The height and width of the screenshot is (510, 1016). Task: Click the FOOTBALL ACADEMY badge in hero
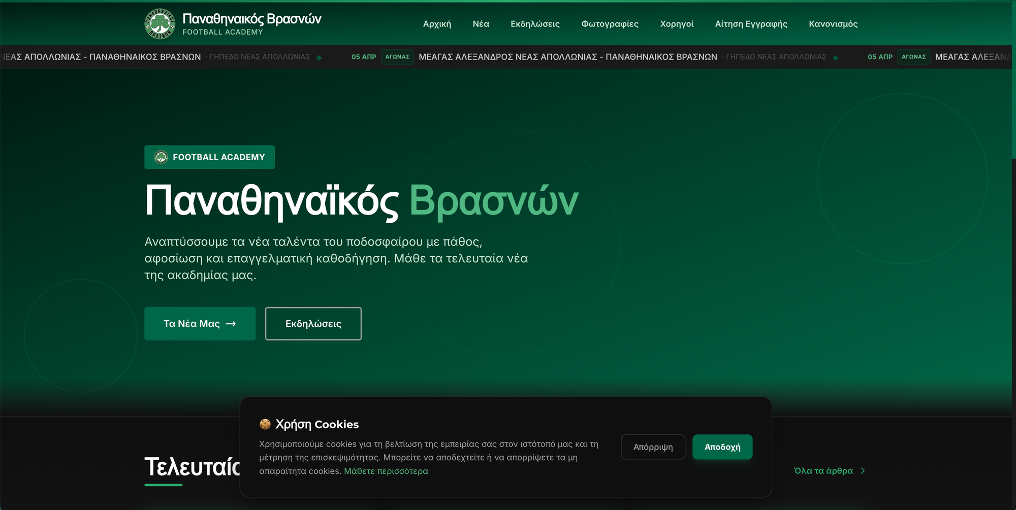pos(209,157)
